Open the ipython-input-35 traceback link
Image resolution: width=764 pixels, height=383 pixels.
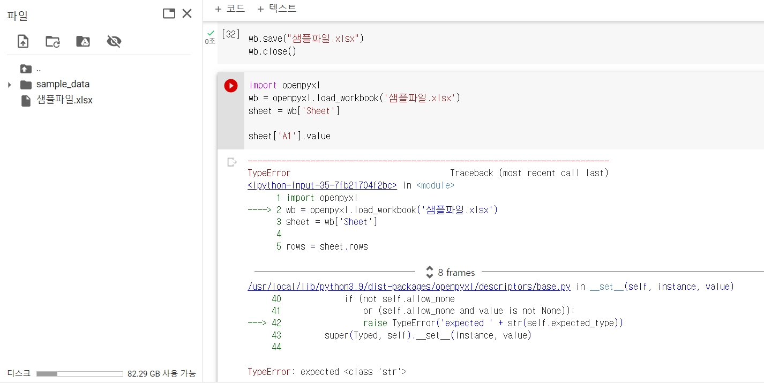click(322, 185)
